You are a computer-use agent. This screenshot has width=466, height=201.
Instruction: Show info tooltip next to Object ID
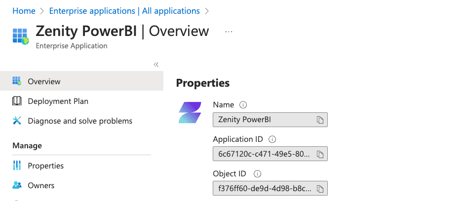[257, 174]
